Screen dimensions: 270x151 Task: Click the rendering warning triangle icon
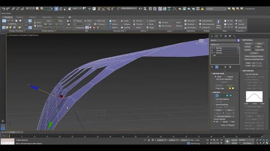coord(202,9)
